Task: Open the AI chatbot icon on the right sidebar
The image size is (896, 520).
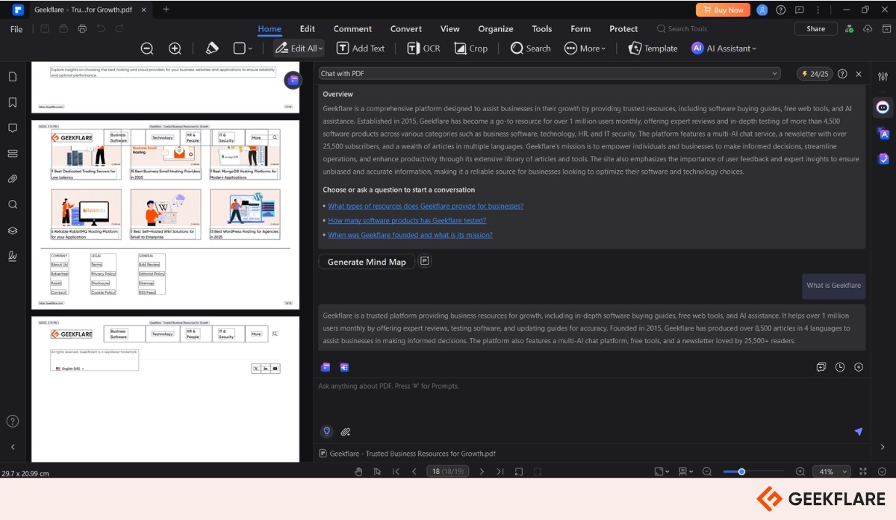Action: pyautogui.click(x=883, y=107)
